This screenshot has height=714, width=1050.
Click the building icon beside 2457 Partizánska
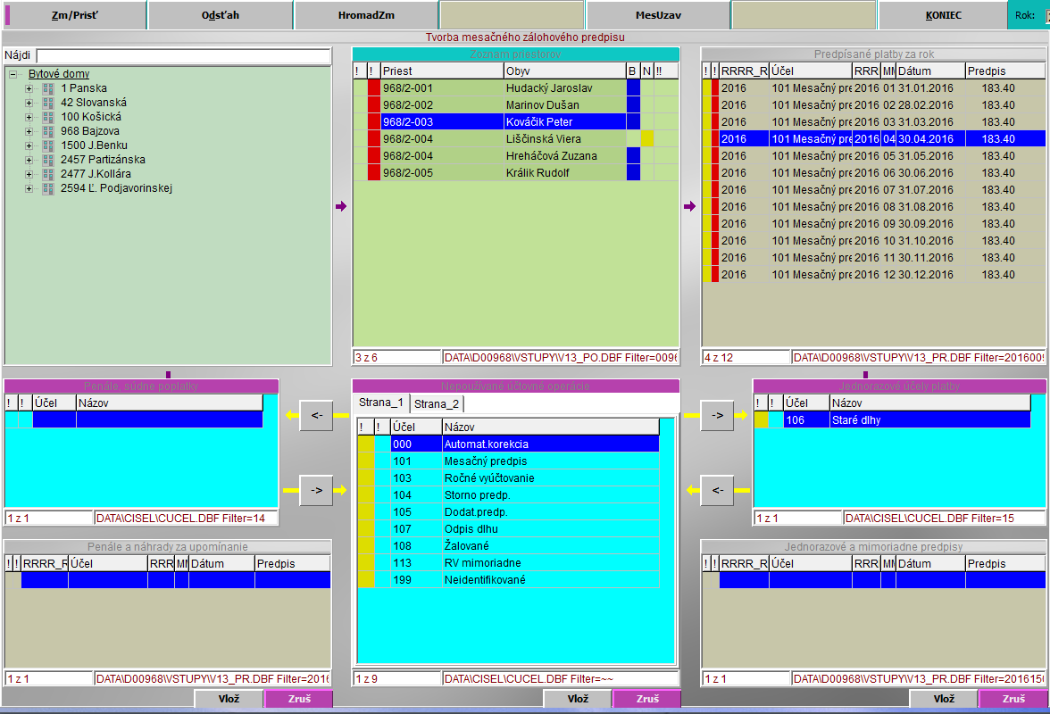47,160
